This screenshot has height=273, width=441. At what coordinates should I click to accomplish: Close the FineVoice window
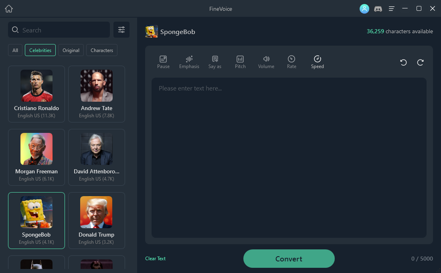click(433, 9)
